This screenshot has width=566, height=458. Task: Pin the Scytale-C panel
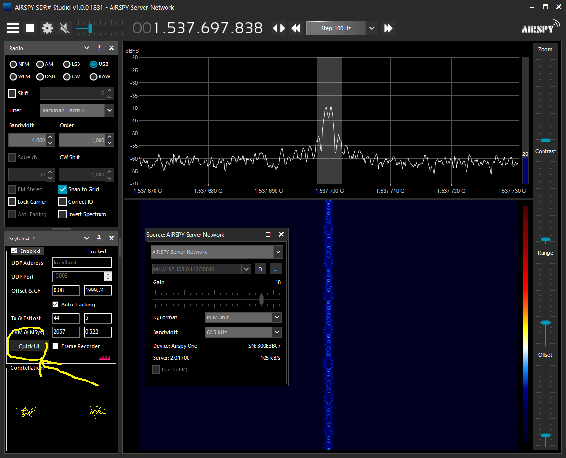coord(99,238)
